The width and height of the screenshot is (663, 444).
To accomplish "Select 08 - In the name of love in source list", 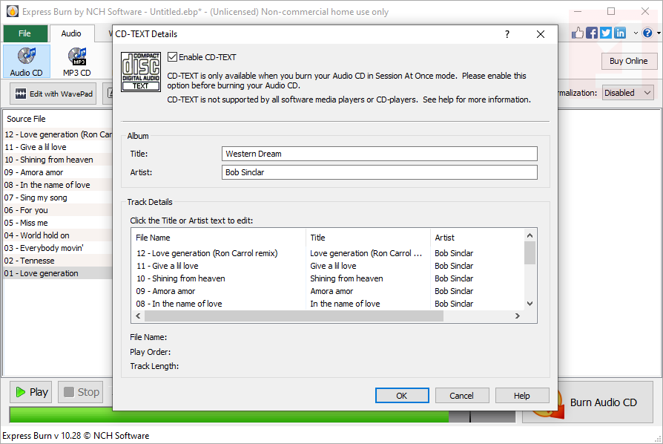I will (58, 185).
